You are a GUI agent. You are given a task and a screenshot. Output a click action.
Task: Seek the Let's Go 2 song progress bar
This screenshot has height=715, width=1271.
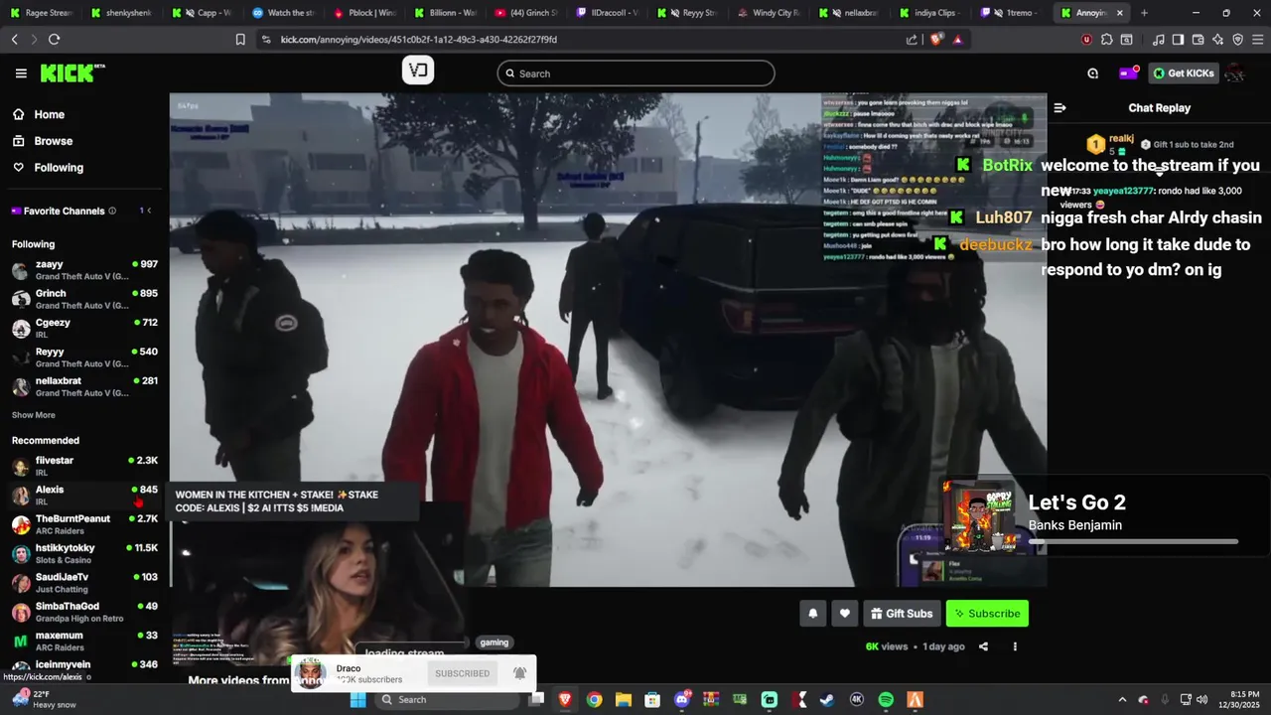[x=1133, y=542]
